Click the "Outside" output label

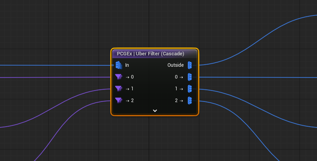point(175,65)
